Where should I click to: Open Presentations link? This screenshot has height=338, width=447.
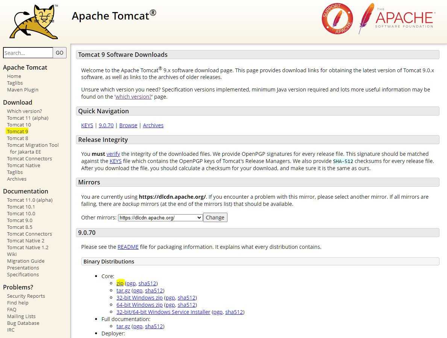coord(23,268)
